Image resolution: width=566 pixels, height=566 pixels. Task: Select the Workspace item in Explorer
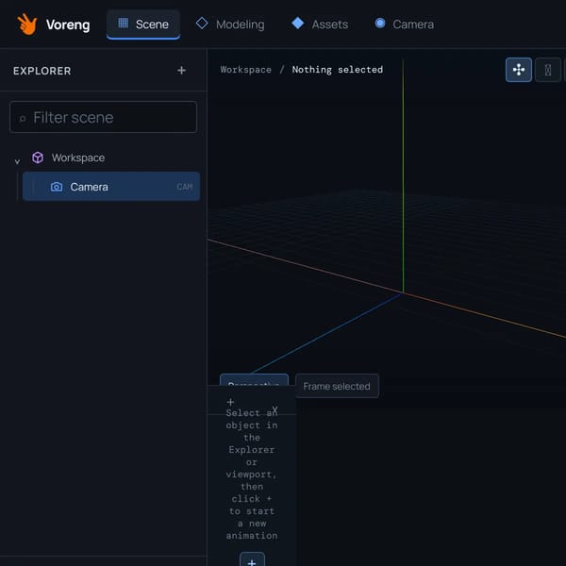pos(78,158)
